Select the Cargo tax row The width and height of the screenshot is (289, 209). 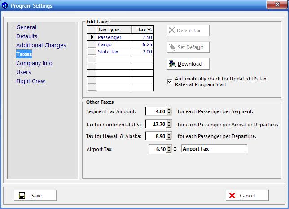[x=114, y=45]
